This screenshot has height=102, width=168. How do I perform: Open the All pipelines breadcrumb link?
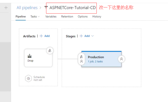(x=27, y=8)
